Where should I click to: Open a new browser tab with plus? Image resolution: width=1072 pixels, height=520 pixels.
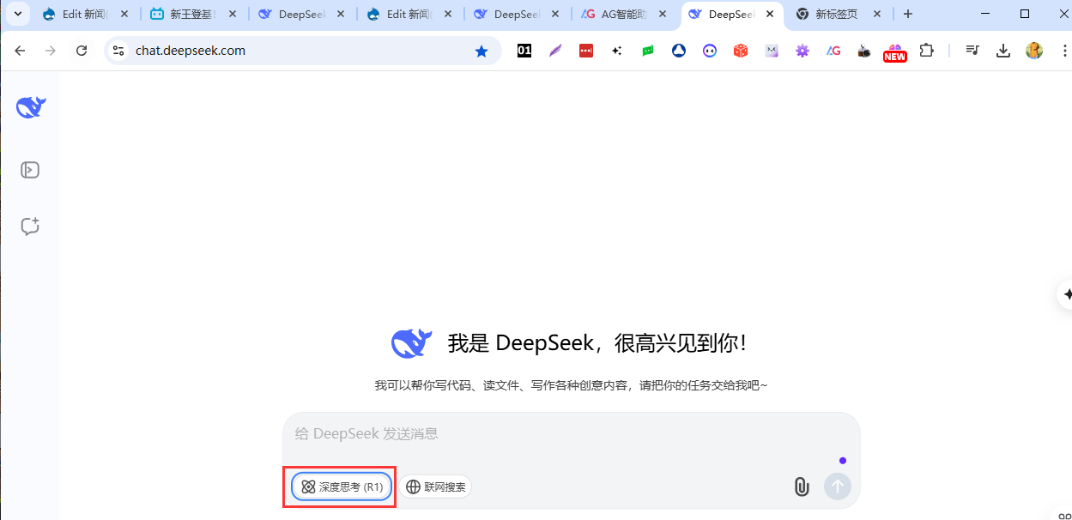pos(908,14)
